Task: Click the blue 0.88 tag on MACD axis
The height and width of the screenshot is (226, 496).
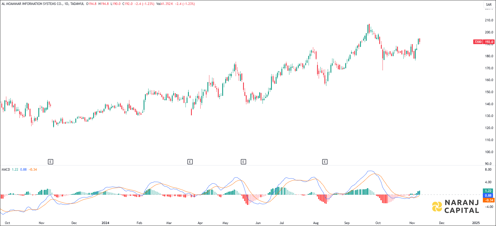Action: click(x=488, y=195)
